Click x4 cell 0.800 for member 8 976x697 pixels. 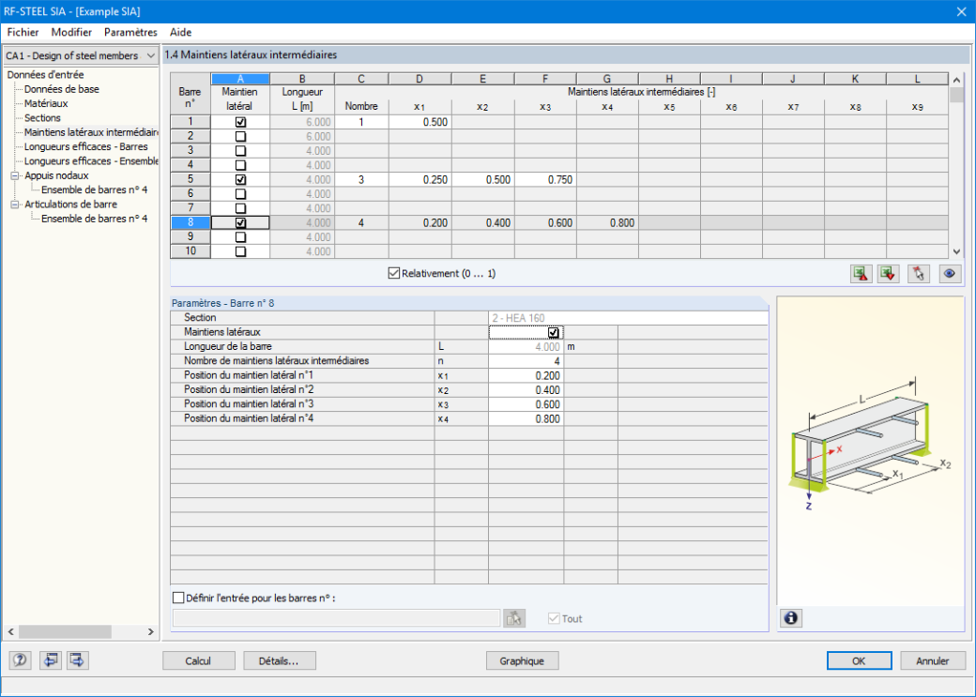coord(607,222)
